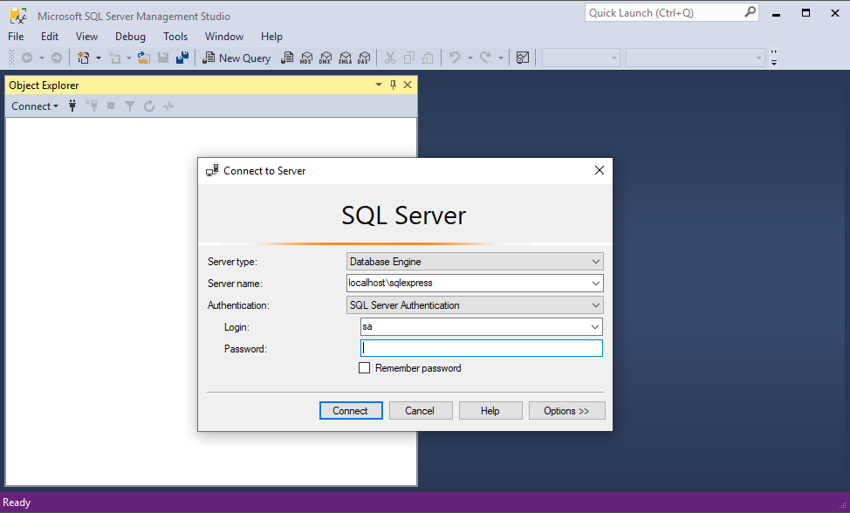The width and height of the screenshot is (850, 513).
Task: Show advanced connection Options
Action: point(566,410)
